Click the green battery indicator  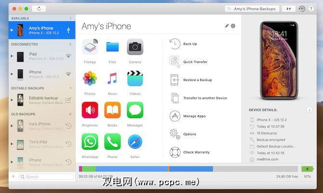coord(307,169)
